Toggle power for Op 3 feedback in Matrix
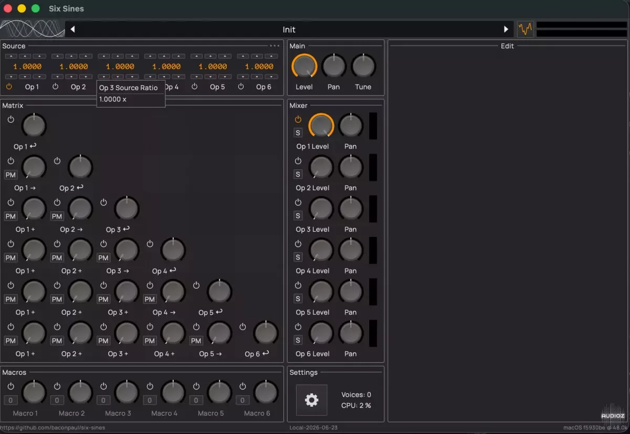This screenshot has height=434, width=630. click(103, 202)
